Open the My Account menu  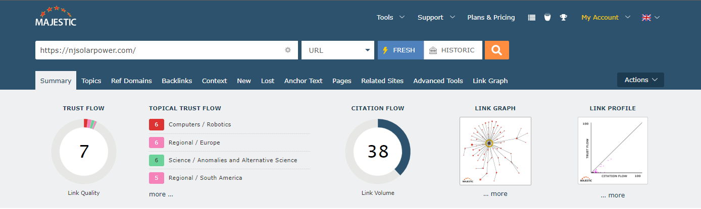(x=606, y=17)
